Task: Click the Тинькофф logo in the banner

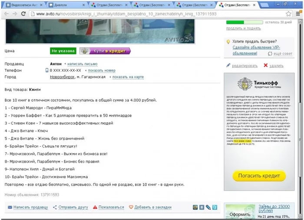Action: coord(259,84)
